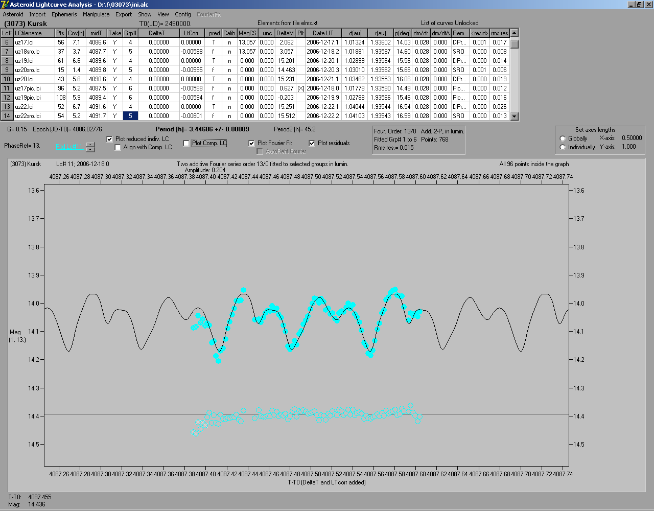Open the View menu
The height and width of the screenshot is (511, 654).
coord(163,14)
